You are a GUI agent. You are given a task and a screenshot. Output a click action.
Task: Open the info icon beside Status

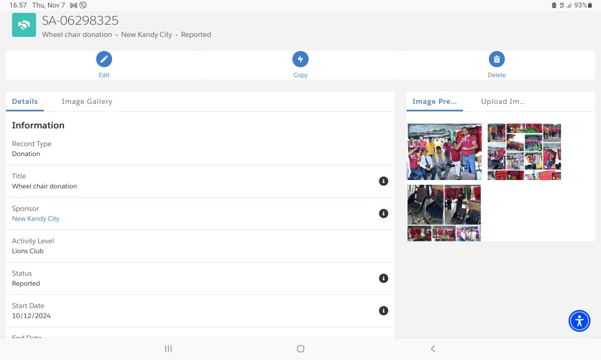[x=383, y=279]
